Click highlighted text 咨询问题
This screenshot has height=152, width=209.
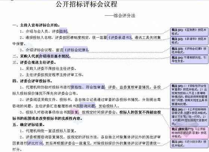(x=87, y=106)
